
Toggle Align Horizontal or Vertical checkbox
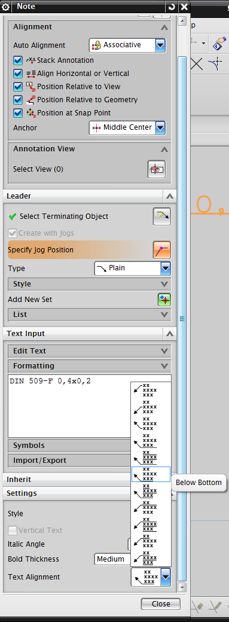tap(18, 74)
